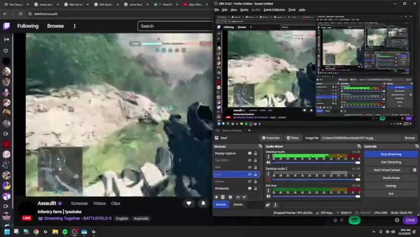Open the Docks menu in OBS
Image resolution: width=420 pixels, height=237 pixels.
(x=244, y=10)
